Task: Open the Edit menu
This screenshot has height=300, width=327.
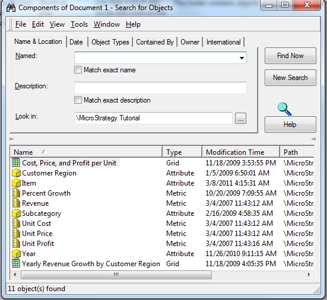Action: coord(38,24)
